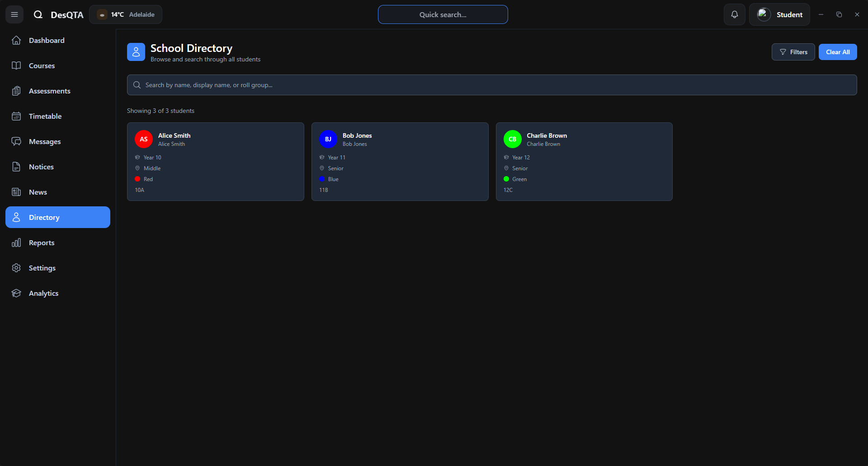Expand the Filters panel

(793, 52)
